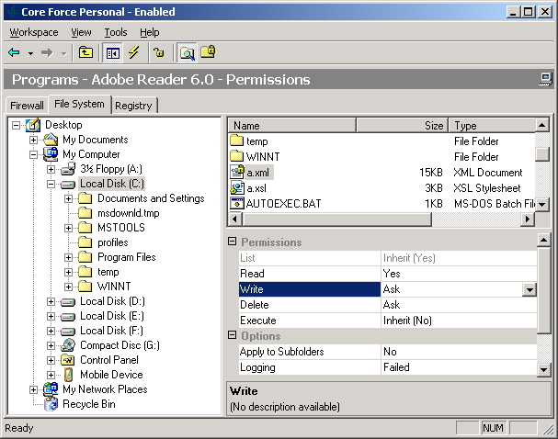Image resolution: width=558 pixels, height=439 pixels.
Task: Expand the Compact Disc (G:) node
Action: (51, 345)
